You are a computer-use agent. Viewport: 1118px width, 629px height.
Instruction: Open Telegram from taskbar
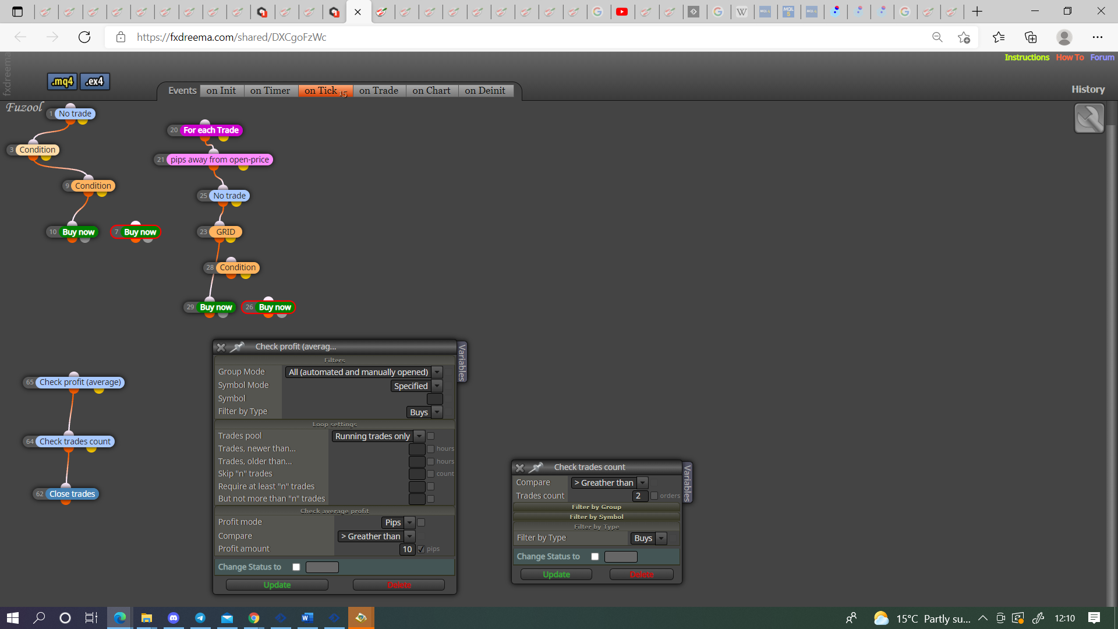coord(200,618)
